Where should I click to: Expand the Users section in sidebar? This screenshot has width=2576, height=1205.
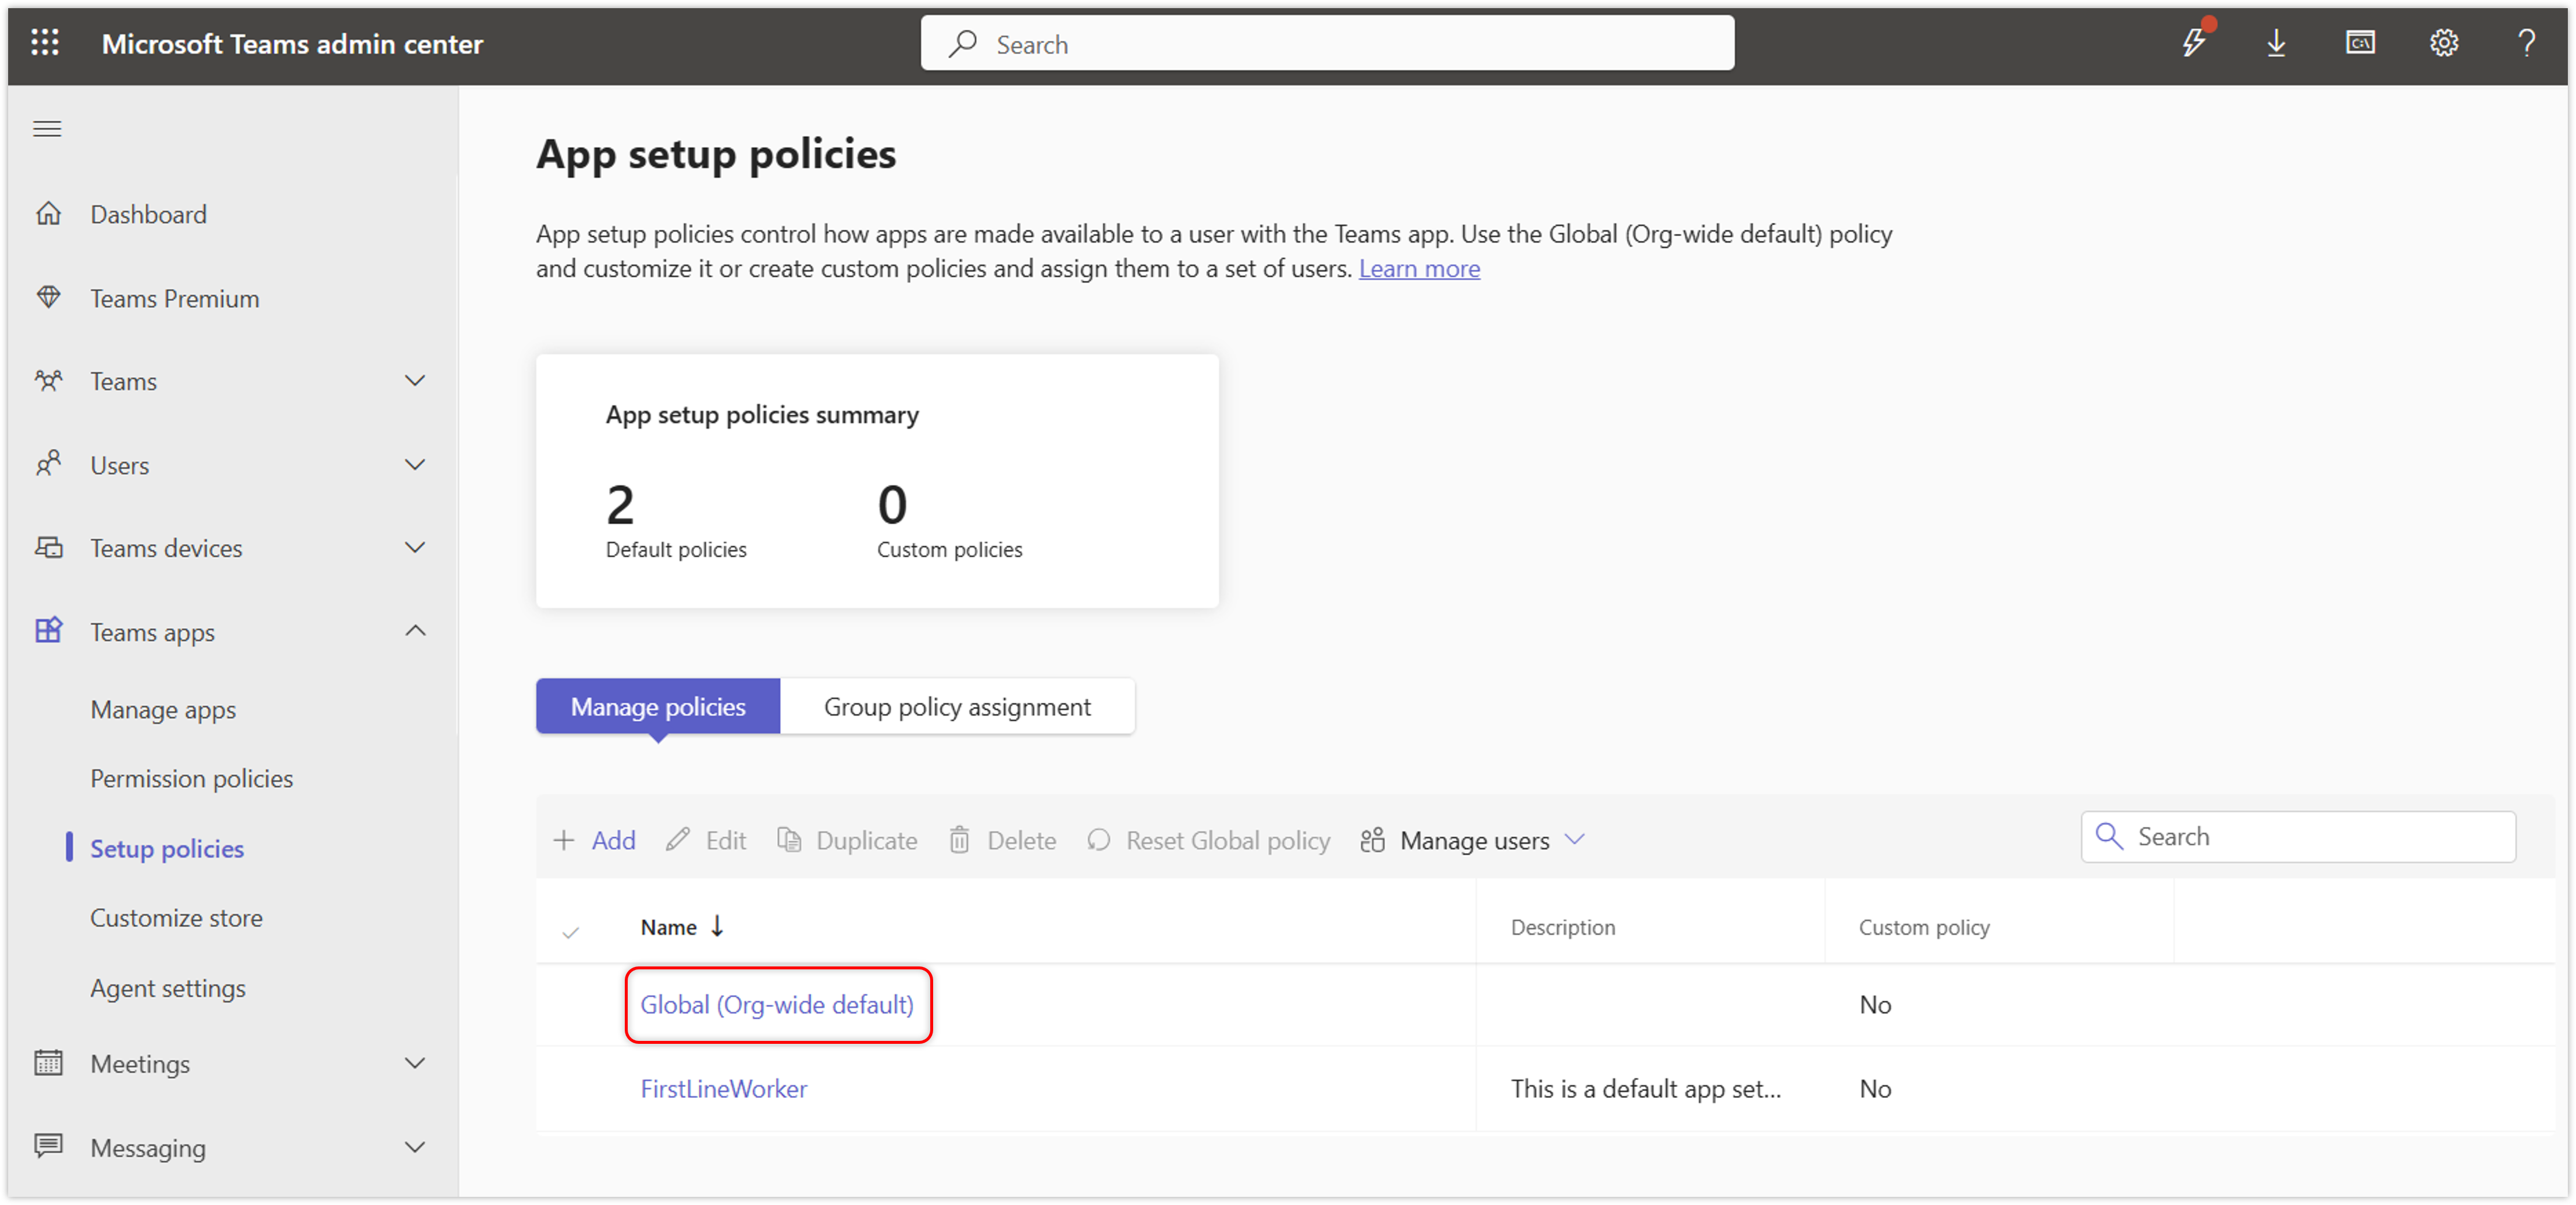click(415, 465)
